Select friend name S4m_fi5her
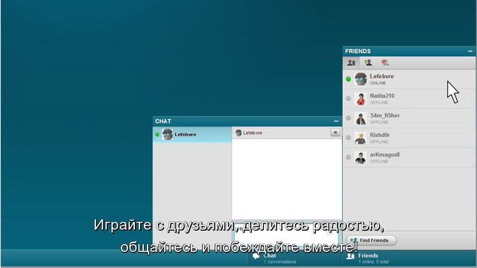The width and height of the screenshot is (477, 268). (x=385, y=115)
